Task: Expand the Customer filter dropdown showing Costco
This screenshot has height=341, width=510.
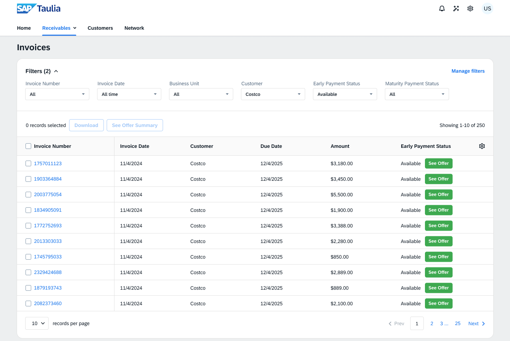Action: click(x=273, y=94)
